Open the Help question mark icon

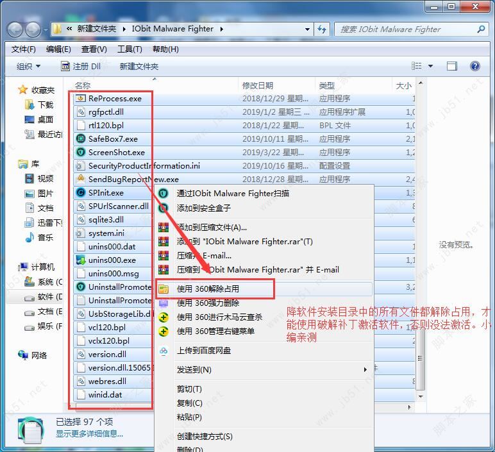474,66
